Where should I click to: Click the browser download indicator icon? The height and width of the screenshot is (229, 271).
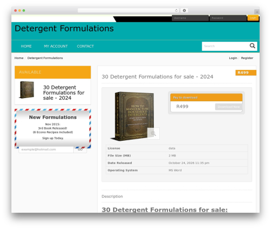[x=184, y=11]
